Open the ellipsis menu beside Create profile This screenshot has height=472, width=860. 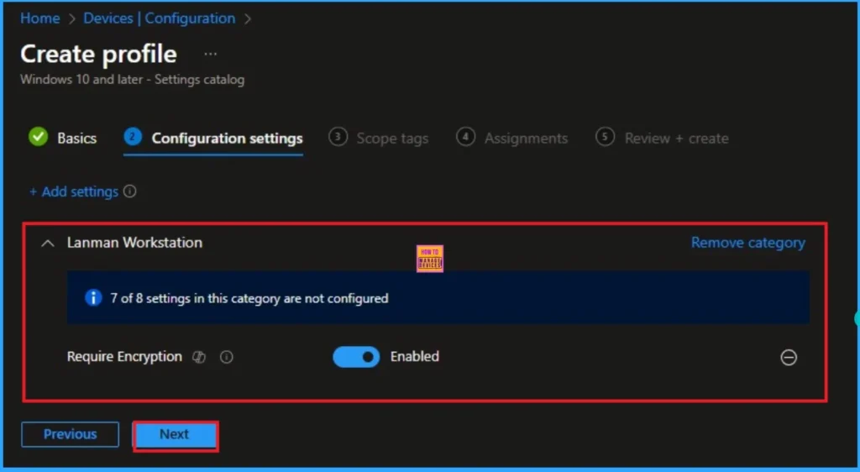tap(210, 55)
